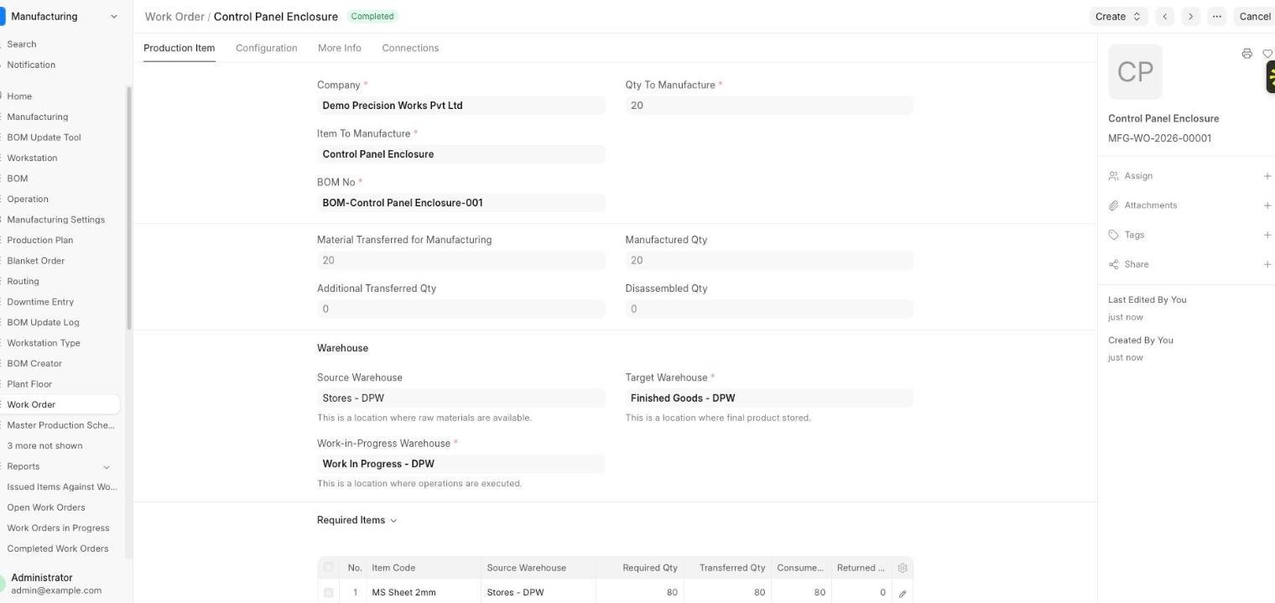Screen dimensions: 1275x603
Task: Click the Company field Demo Precision Works
Action: coord(461,106)
